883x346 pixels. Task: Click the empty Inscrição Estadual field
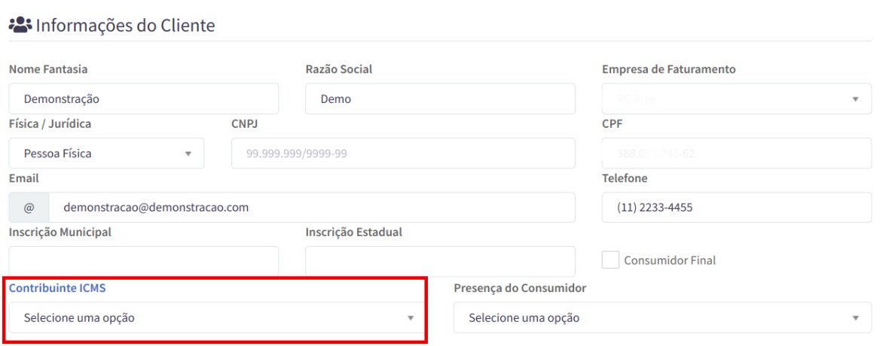(441, 261)
